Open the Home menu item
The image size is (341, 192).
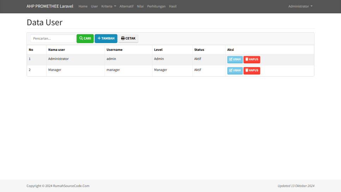(83, 6)
